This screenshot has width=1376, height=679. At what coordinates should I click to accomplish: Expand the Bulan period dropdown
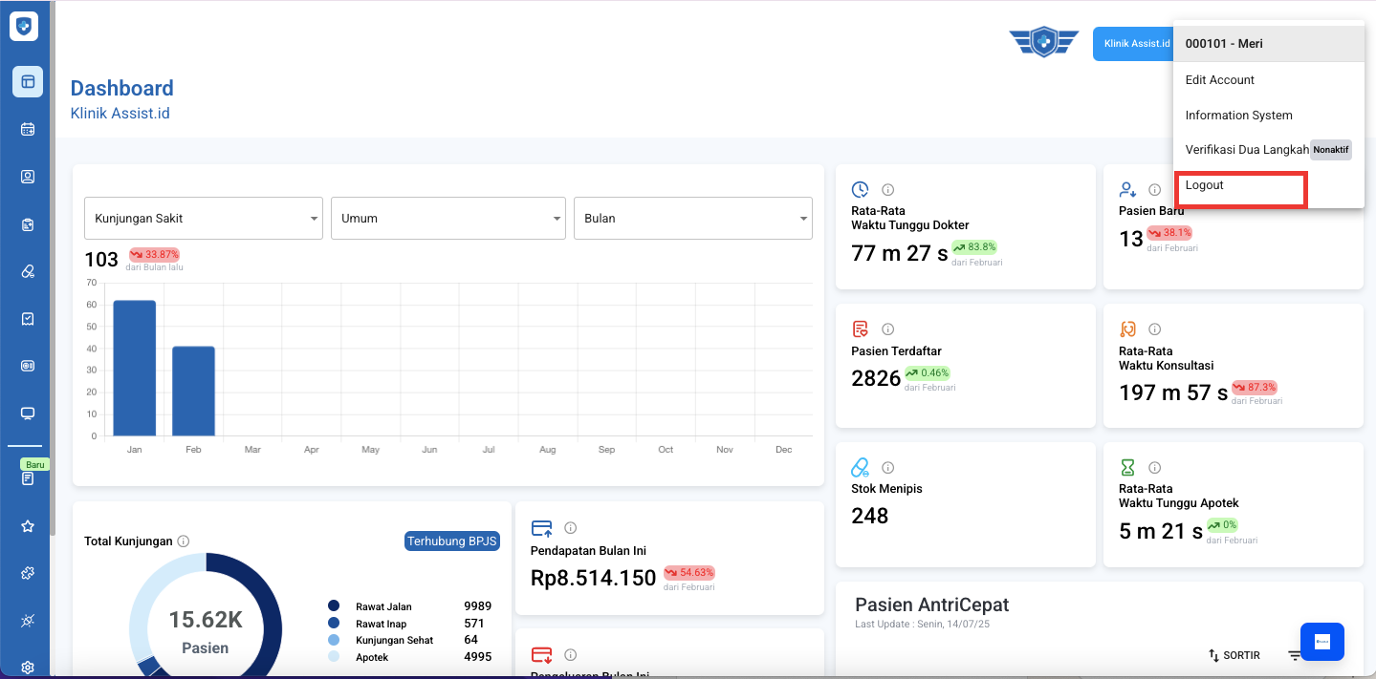692,219
